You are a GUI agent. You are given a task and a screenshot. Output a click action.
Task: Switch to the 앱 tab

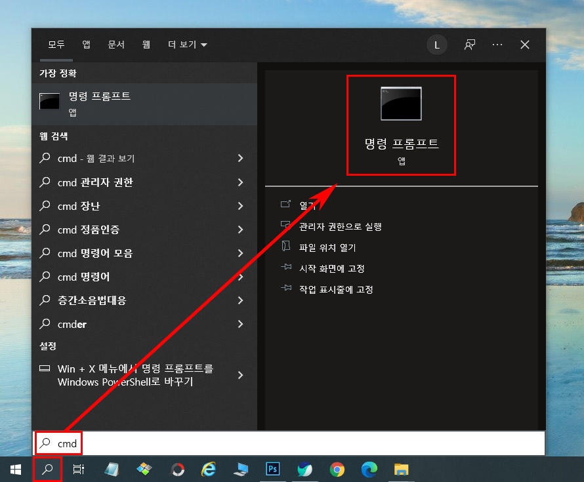click(x=85, y=45)
